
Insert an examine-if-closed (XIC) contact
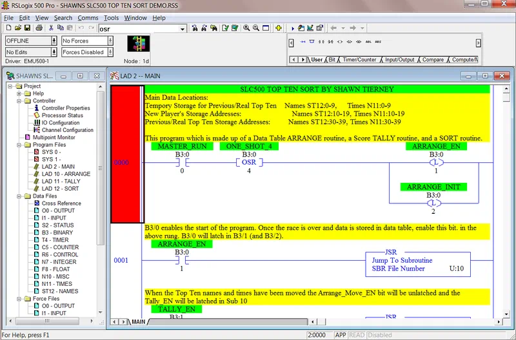(321, 42)
